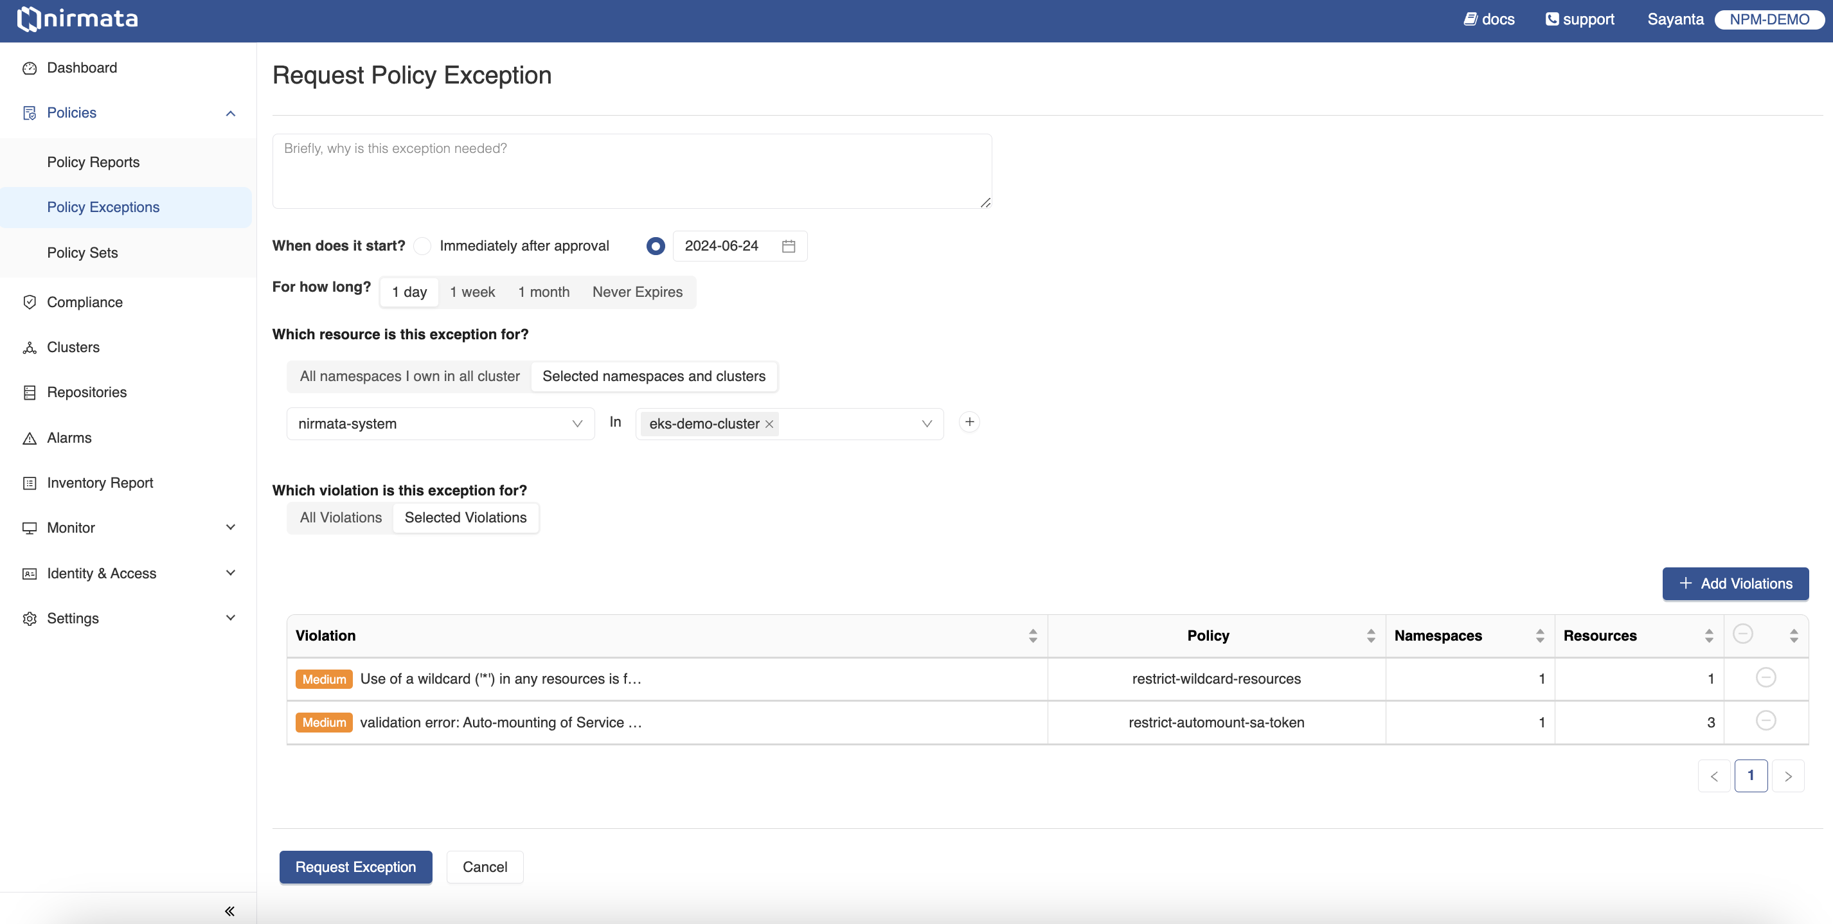Click the Settings gear icon
This screenshot has height=924, width=1833.
point(29,618)
